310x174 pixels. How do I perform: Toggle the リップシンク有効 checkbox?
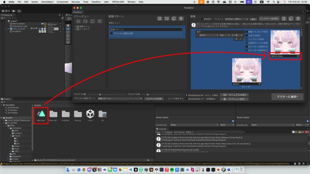pos(247,39)
